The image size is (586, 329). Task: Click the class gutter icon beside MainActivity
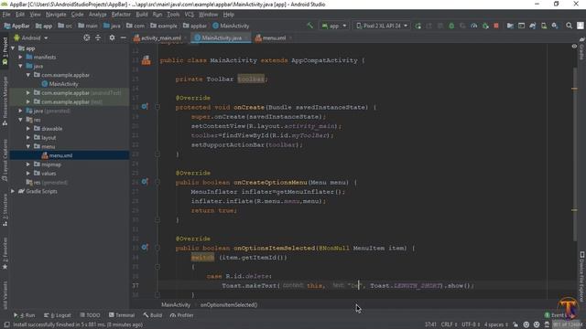click(x=146, y=60)
